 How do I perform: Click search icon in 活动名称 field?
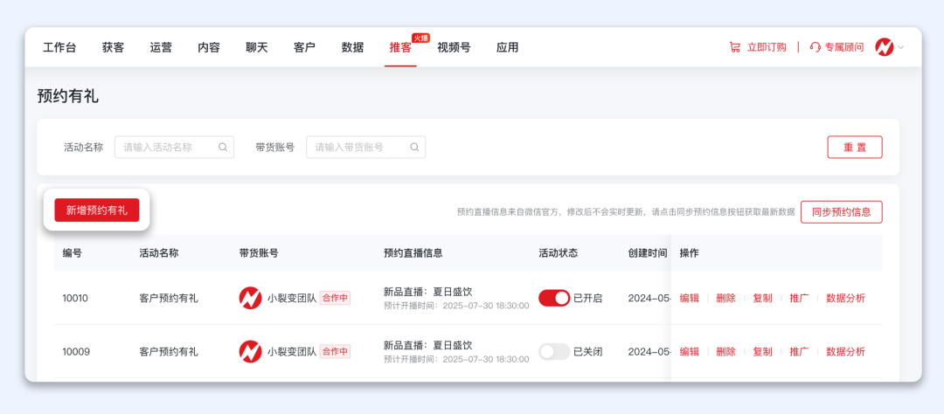pos(223,148)
